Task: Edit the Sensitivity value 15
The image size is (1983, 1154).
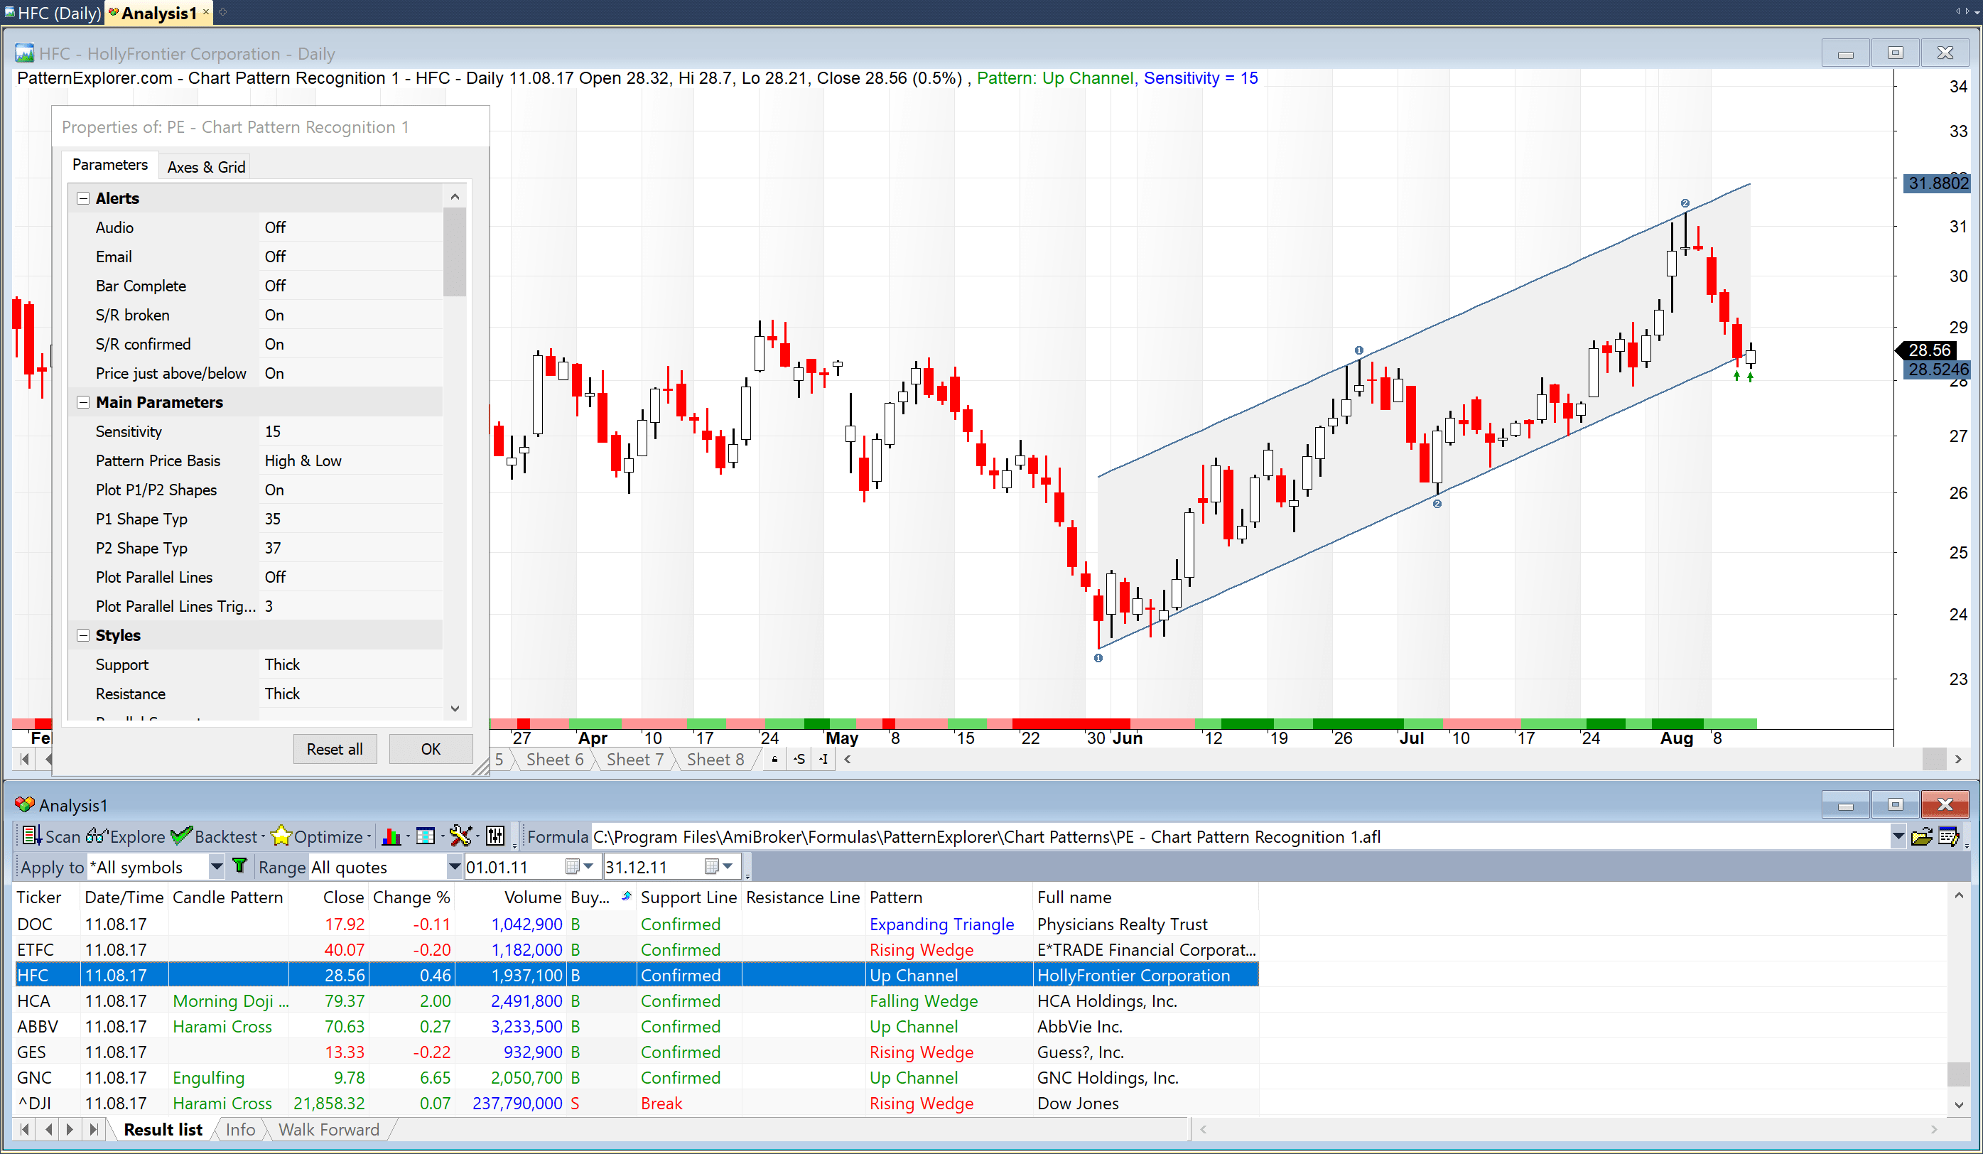Action: click(350, 431)
